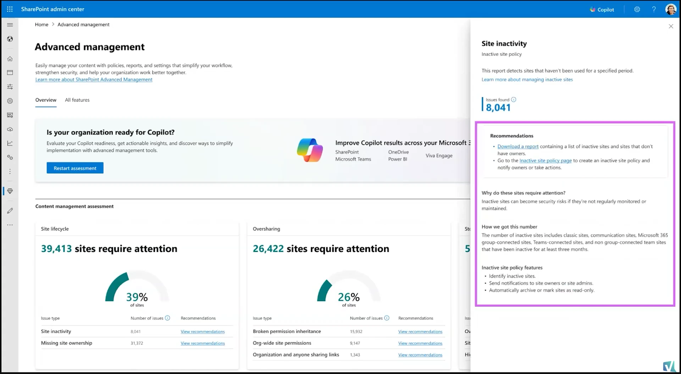
Task: View recommendations for Organization and anyone sharing links
Action: 420,355
